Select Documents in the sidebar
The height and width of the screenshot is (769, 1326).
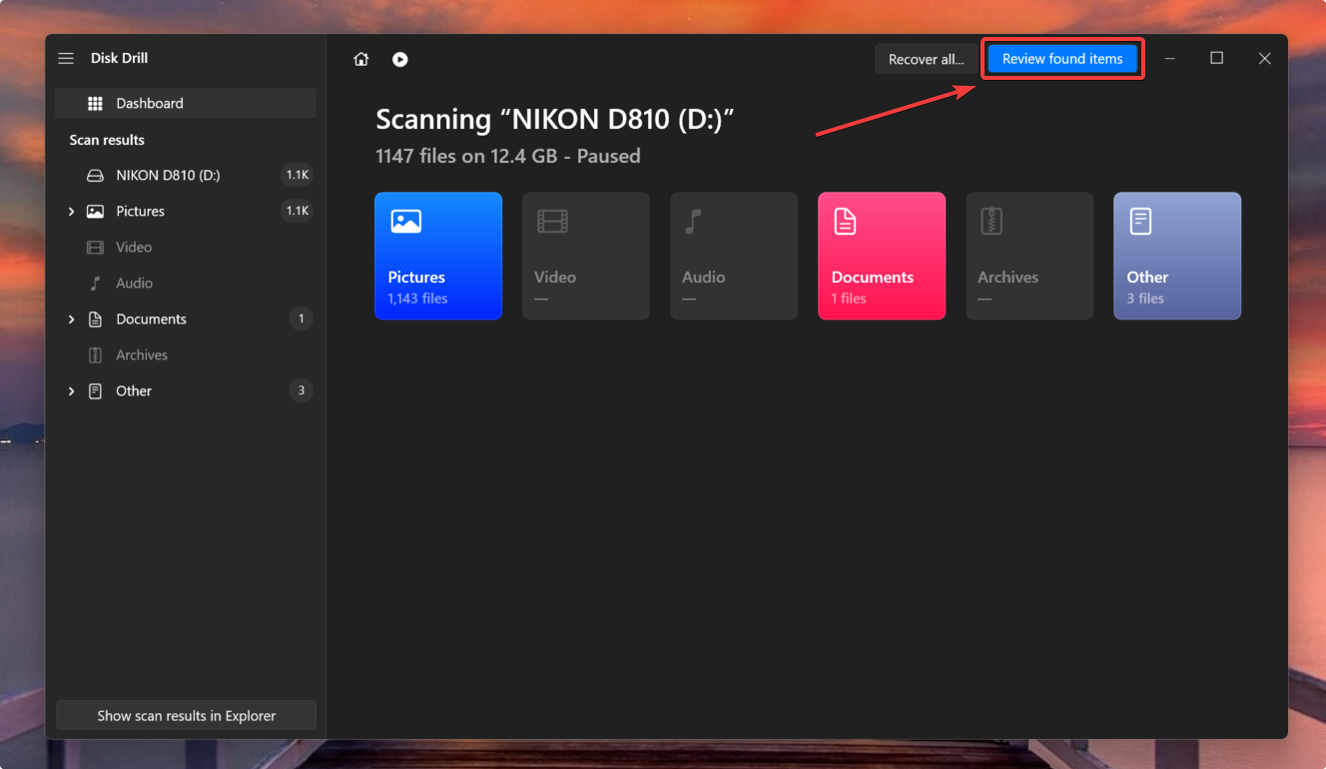pyautogui.click(x=186, y=319)
